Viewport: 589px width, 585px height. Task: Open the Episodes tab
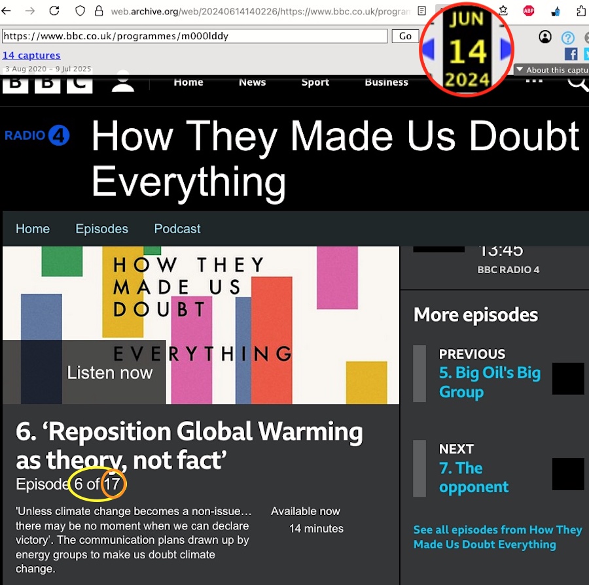[101, 229]
